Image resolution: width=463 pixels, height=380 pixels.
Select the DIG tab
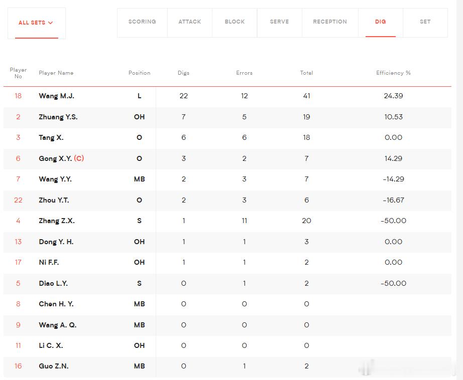click(380, 22)
